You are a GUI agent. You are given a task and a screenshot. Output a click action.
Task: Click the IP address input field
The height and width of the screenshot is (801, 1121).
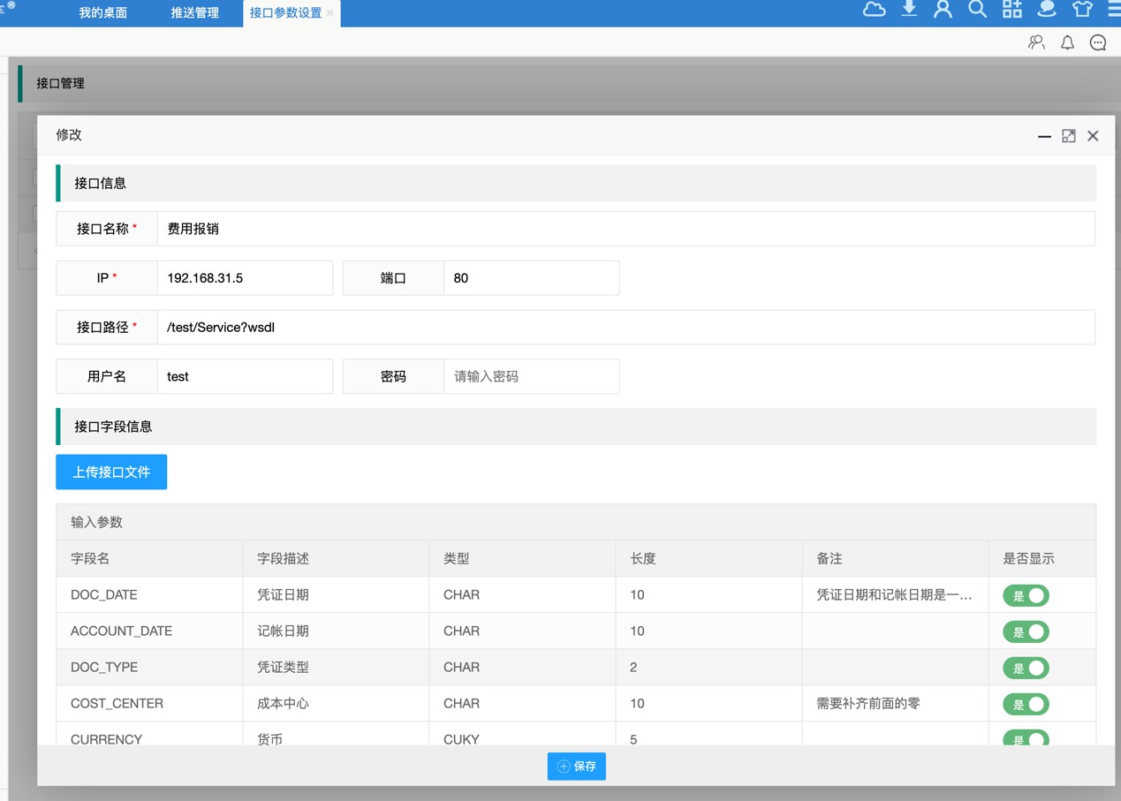tap(245, 278)
